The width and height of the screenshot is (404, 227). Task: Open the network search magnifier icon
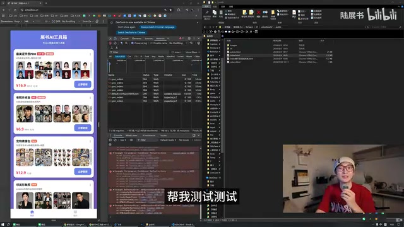click(x=126, y=44)
